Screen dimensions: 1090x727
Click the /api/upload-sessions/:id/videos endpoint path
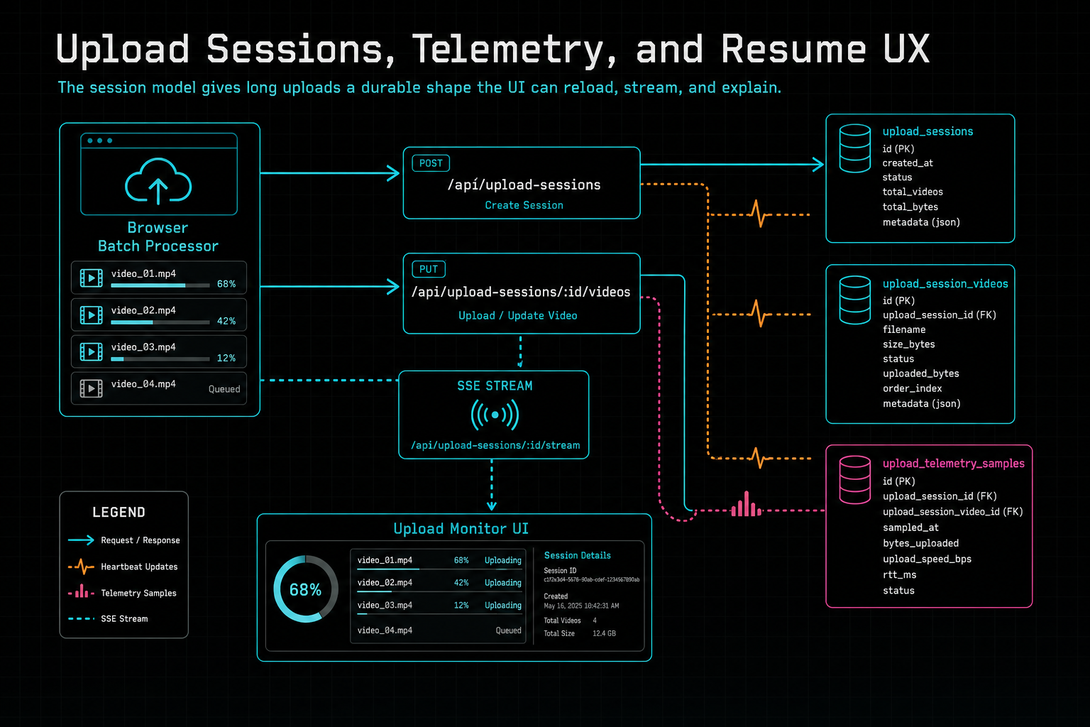click(521, 292)
